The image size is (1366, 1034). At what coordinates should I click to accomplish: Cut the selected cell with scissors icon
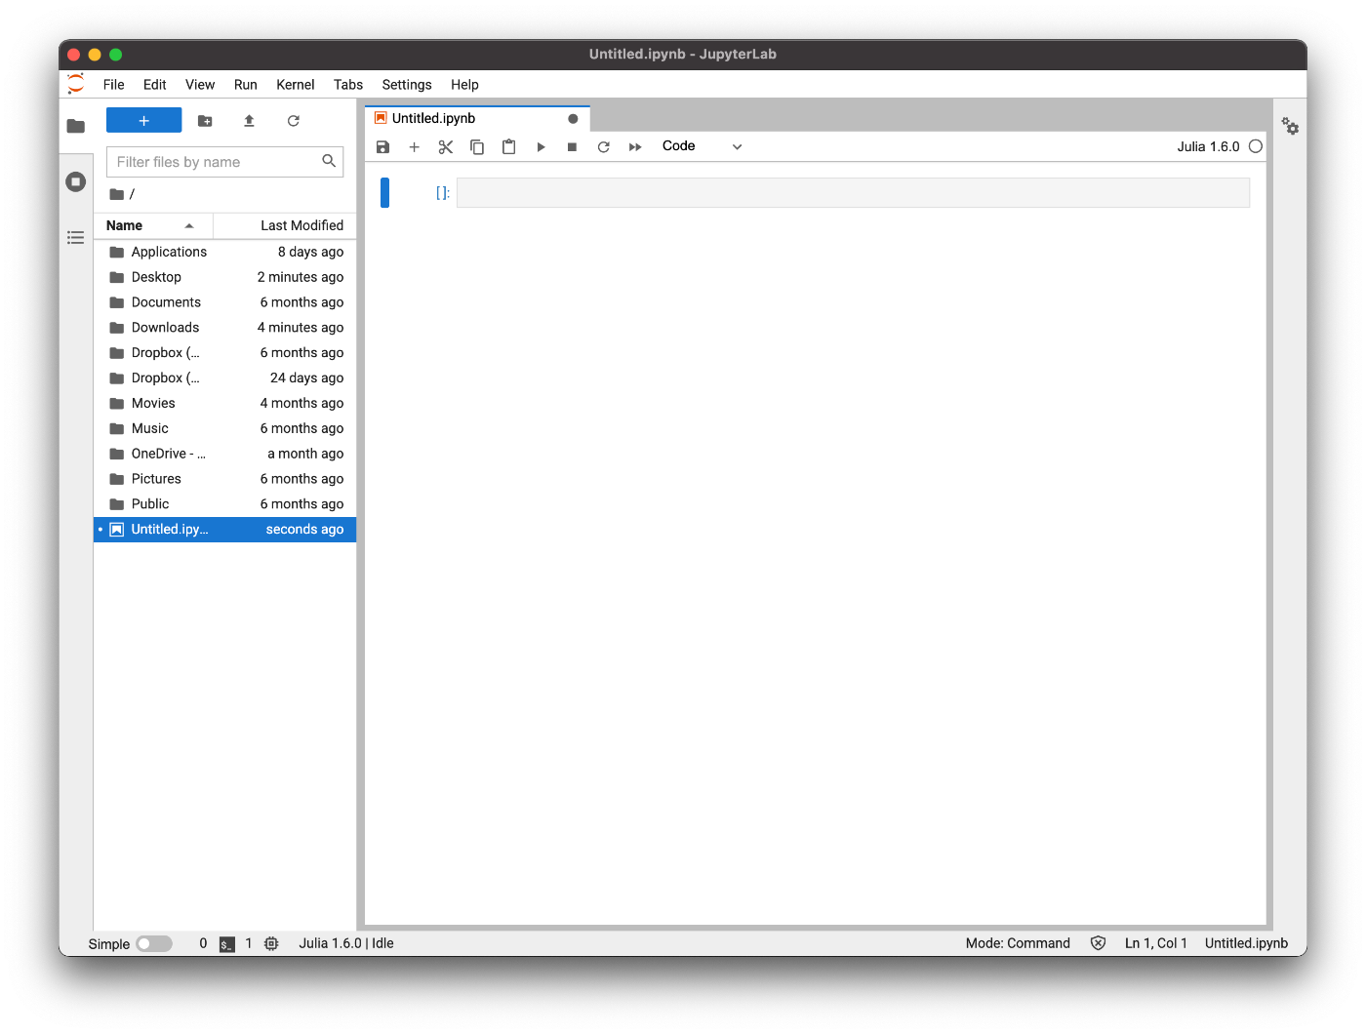[446, 147]
